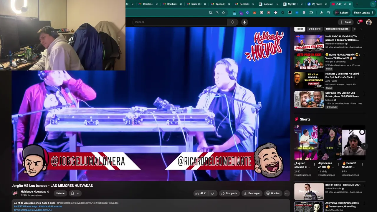Select the Hablando Huevadas filter chip
Image resolution: width=377 pixels, height=212 pixels.
337,29
